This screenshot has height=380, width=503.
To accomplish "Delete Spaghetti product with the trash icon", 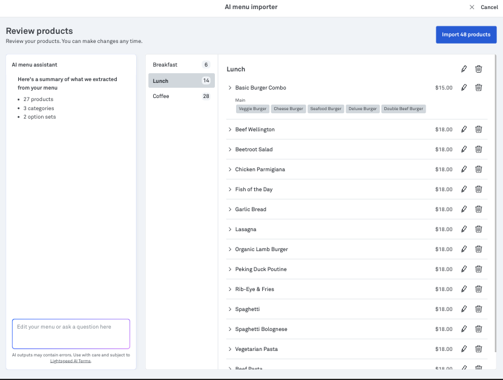I will tap(478, 309).
